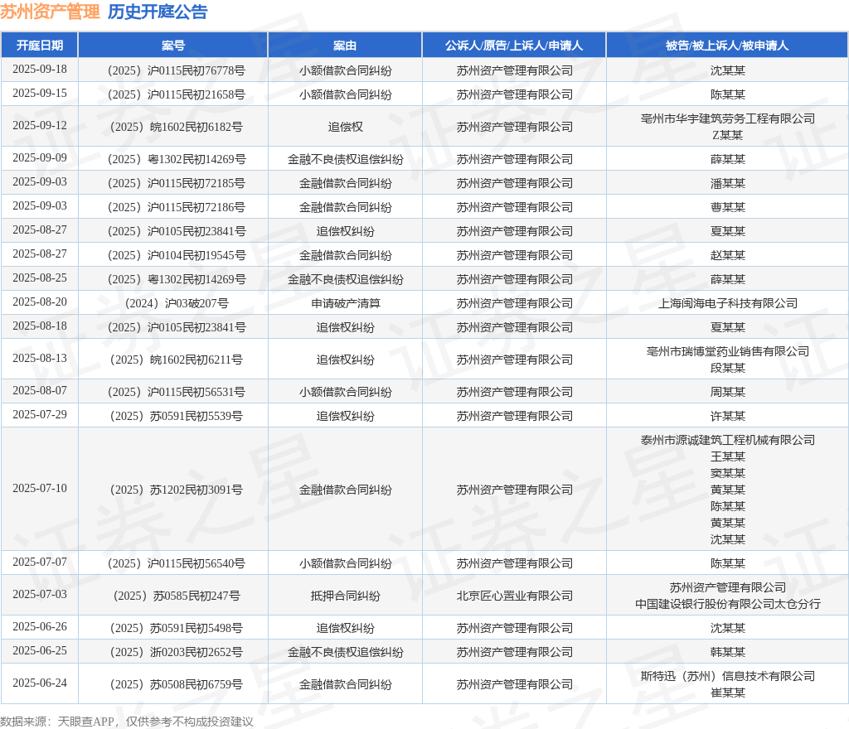Select date cell 2025-06-25
849x729 pixels.
[40, 650]
